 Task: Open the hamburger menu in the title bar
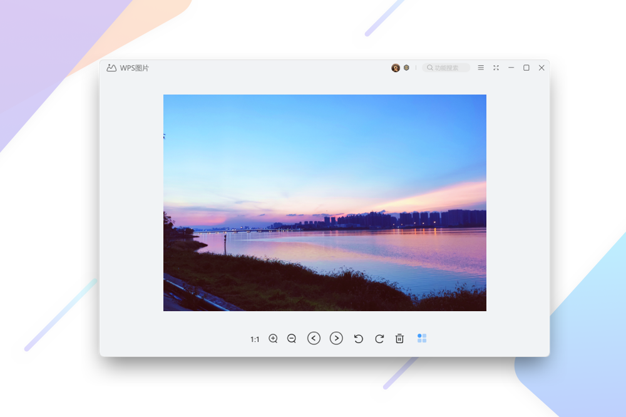[481, 68]
